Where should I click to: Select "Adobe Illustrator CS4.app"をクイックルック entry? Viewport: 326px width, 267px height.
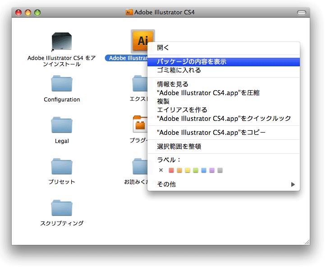pos(224,119)
